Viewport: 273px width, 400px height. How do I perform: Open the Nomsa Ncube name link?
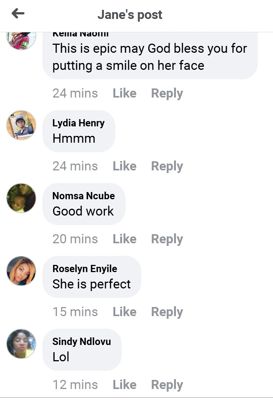pos(83,196)
